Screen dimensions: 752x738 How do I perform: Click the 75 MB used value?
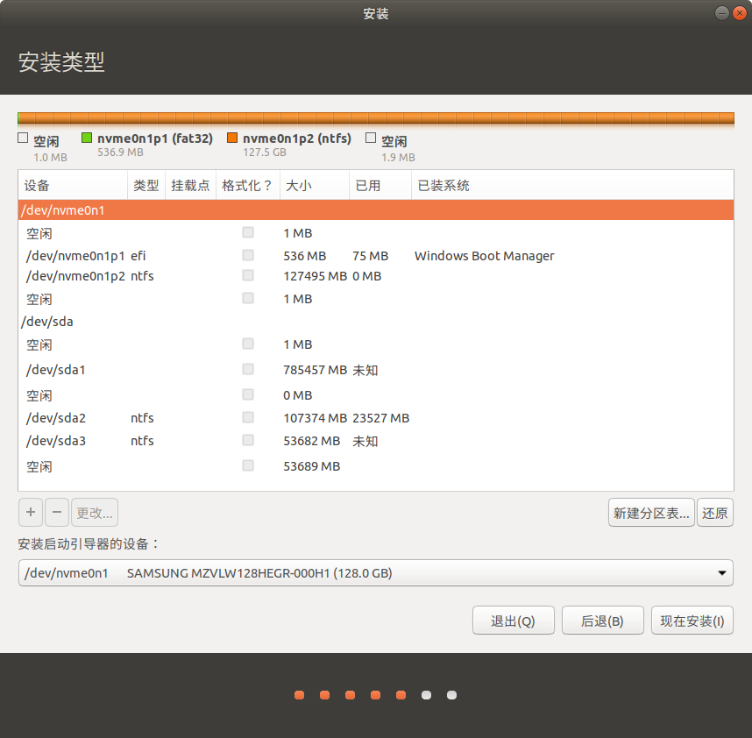(370, 256)
